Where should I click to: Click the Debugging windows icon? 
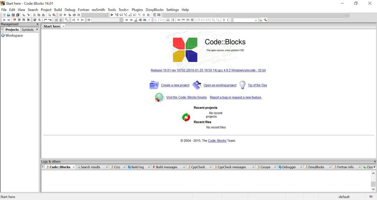point(154,15)
